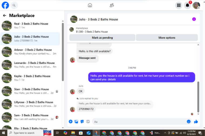Click the Message sent bubble
The height and width of the screenshot is (136, 205).
(87, 58)
